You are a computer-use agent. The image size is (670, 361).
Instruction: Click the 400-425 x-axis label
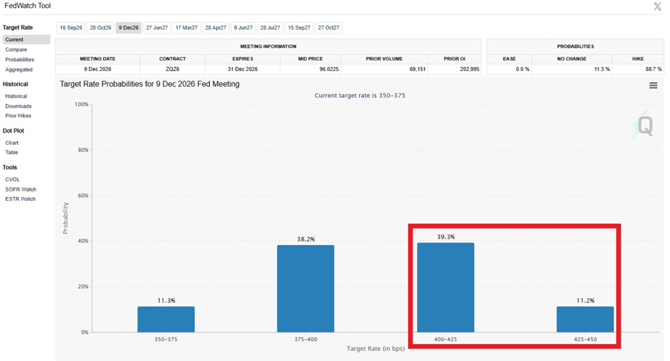pos(445,340)
